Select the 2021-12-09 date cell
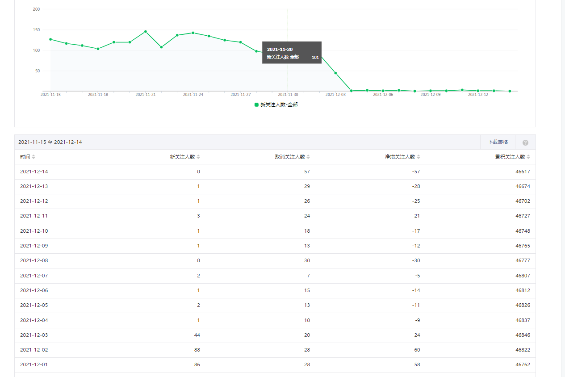This screenshot has height=377, width=565. pyautogui.click(x=34, y=246)
